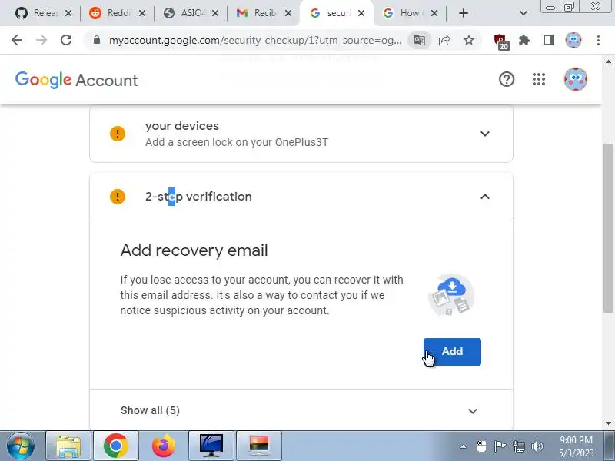The image size is (615, 461).
Task: Click the page scrollbar up arrow
Action: pyautogui.click(x=608, y=61)
